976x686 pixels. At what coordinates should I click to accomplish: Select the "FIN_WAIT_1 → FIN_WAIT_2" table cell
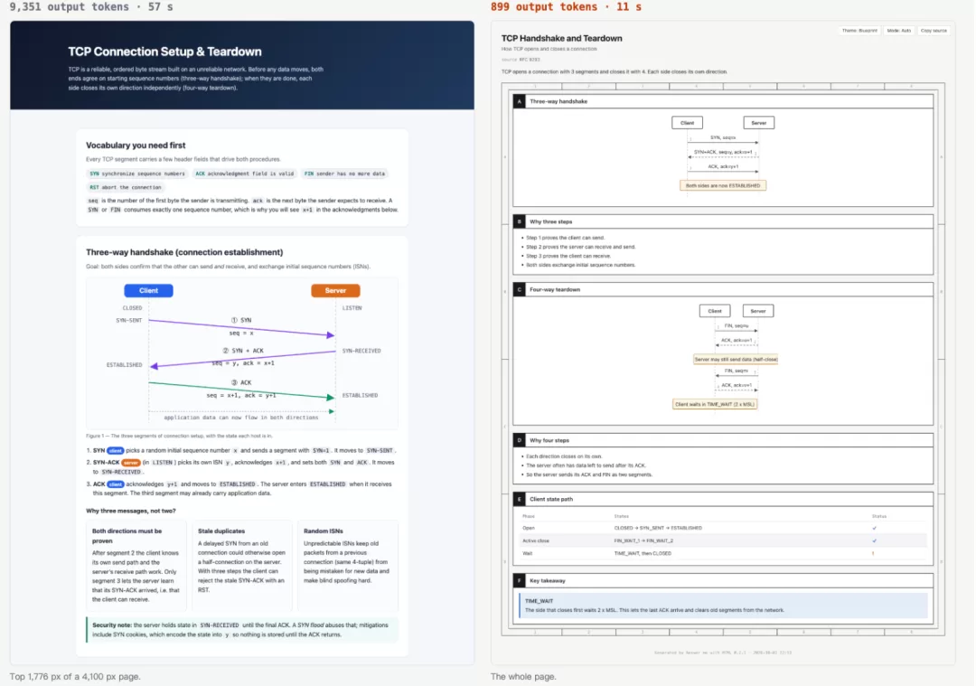[643, 541]
